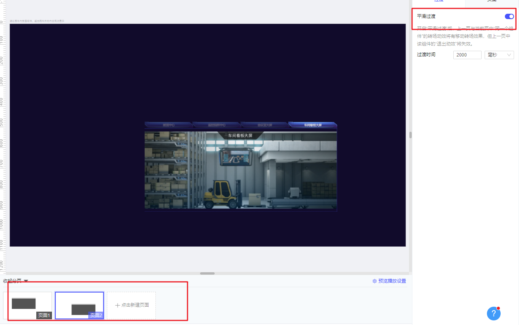Viewport: 519px width, 325px height.
Task: Click the vertical scrollbar handle right of canvas
Action: [411, 135]
